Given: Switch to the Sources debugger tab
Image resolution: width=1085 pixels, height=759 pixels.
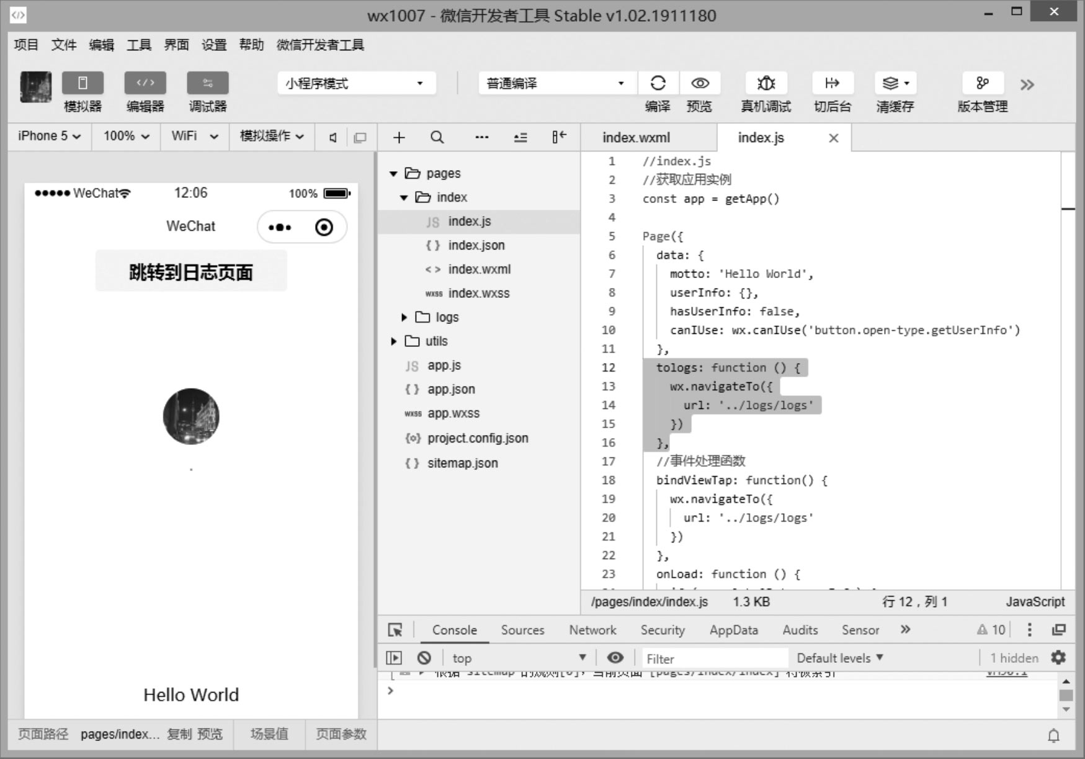Looking at the screenshot, I should pos(522,630).
